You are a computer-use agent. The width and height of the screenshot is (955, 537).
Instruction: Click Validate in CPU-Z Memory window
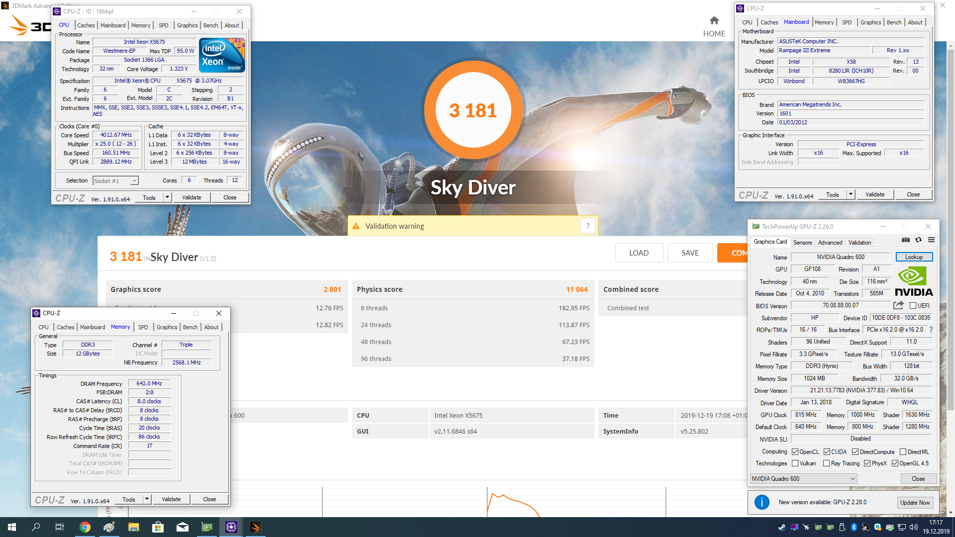[171, 499]
